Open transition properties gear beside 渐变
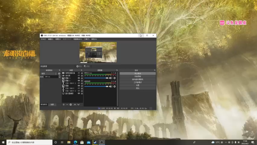This screenshot has height=145, width=257. [x=59, y=74]
